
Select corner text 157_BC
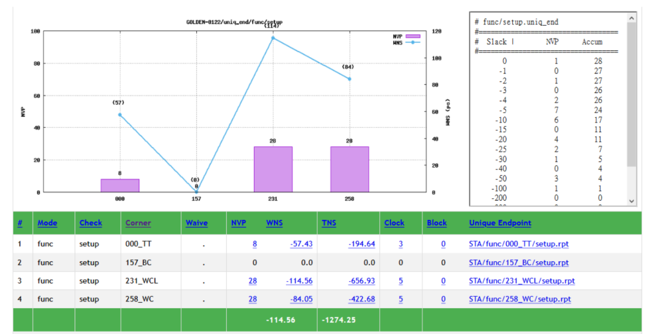[x=140, y=263]
